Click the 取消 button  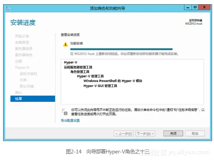(x=195, y=133)
